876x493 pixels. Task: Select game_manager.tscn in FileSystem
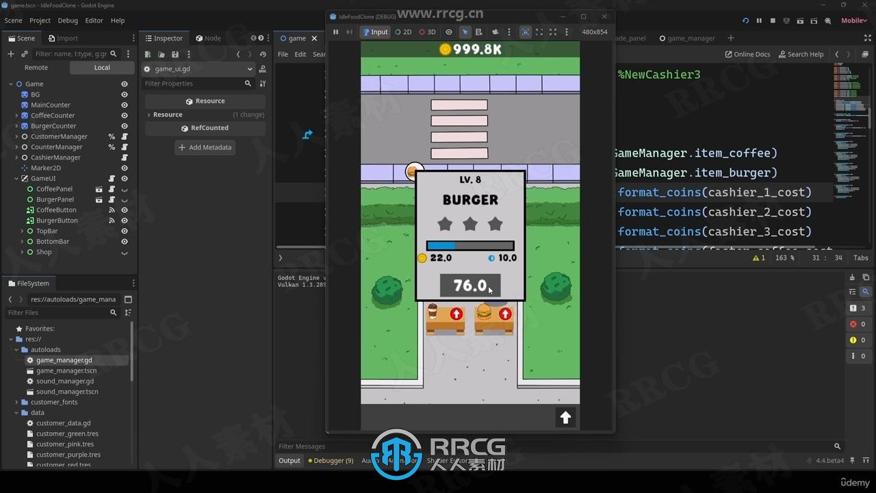[66, 370]
